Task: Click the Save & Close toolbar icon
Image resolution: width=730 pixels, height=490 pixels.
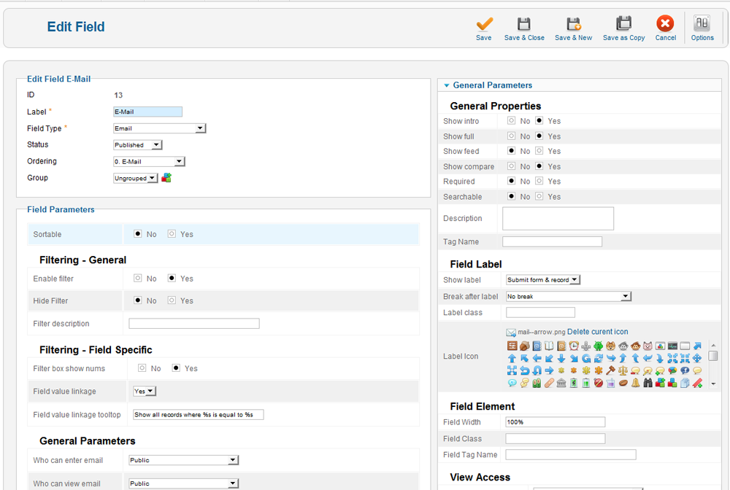Action: click(x=524, y=25)
